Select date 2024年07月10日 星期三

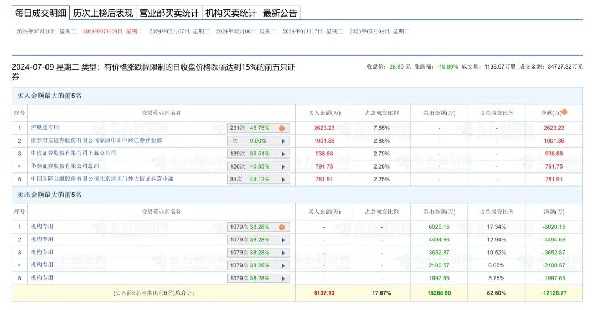(46, 31)
